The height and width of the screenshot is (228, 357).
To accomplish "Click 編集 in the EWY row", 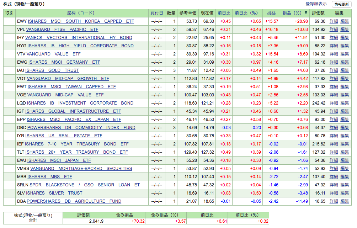I will pos(345,21).
